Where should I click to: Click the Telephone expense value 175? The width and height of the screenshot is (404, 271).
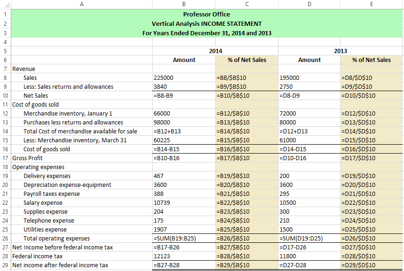[184, 220]
